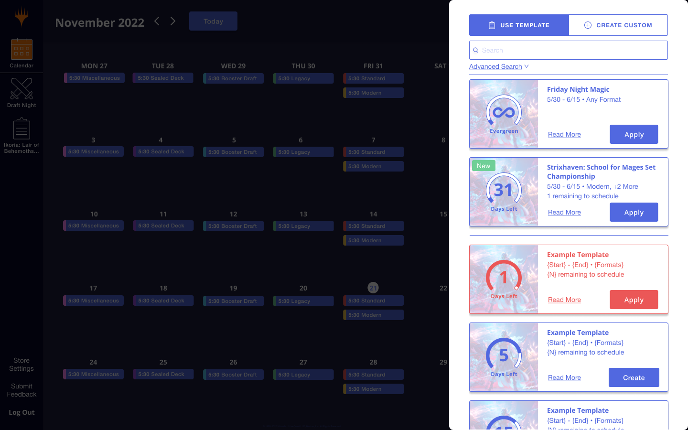Focus the template Search field

tap(569, 50)
